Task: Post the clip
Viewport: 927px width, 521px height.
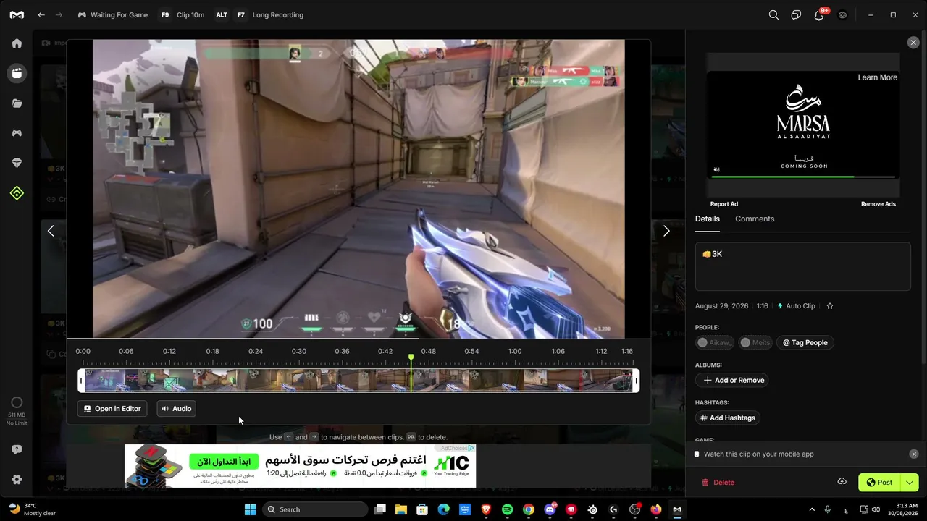Action: click(x=879, y=482)
